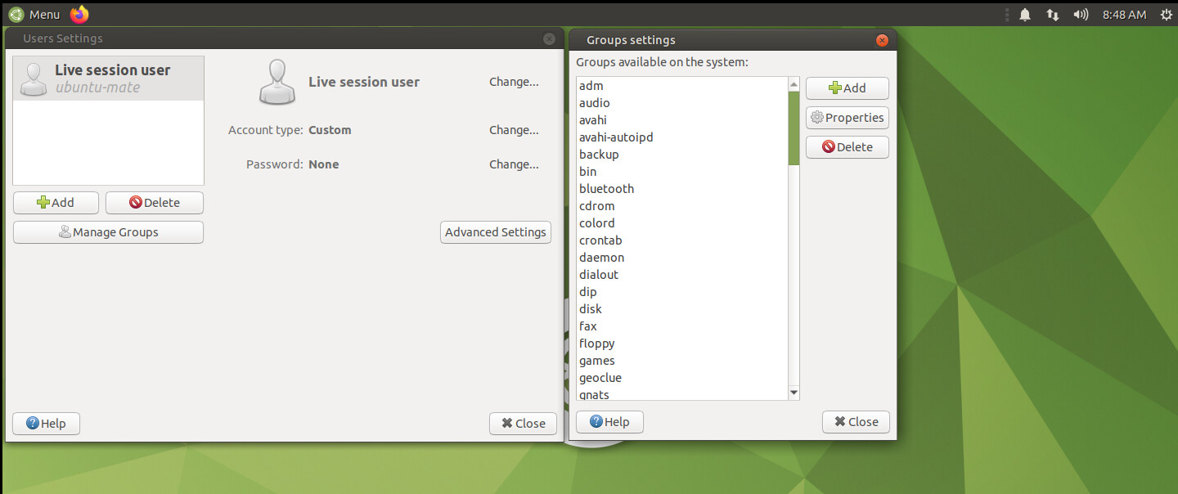Click the scroll up arrow of groups list
1178x494 pixels.
tap(794, 84)
